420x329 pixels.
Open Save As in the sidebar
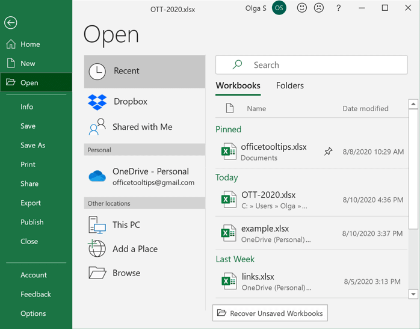tap(32, 145)
